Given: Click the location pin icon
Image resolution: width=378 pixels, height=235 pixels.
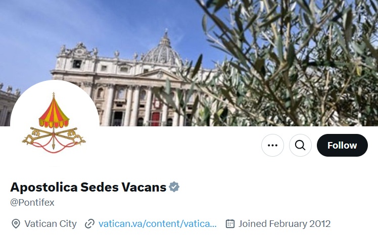Looking at the screenshot, I should (x=16, y=224).
